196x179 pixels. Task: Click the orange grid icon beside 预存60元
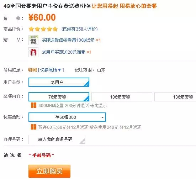point(34,127)
